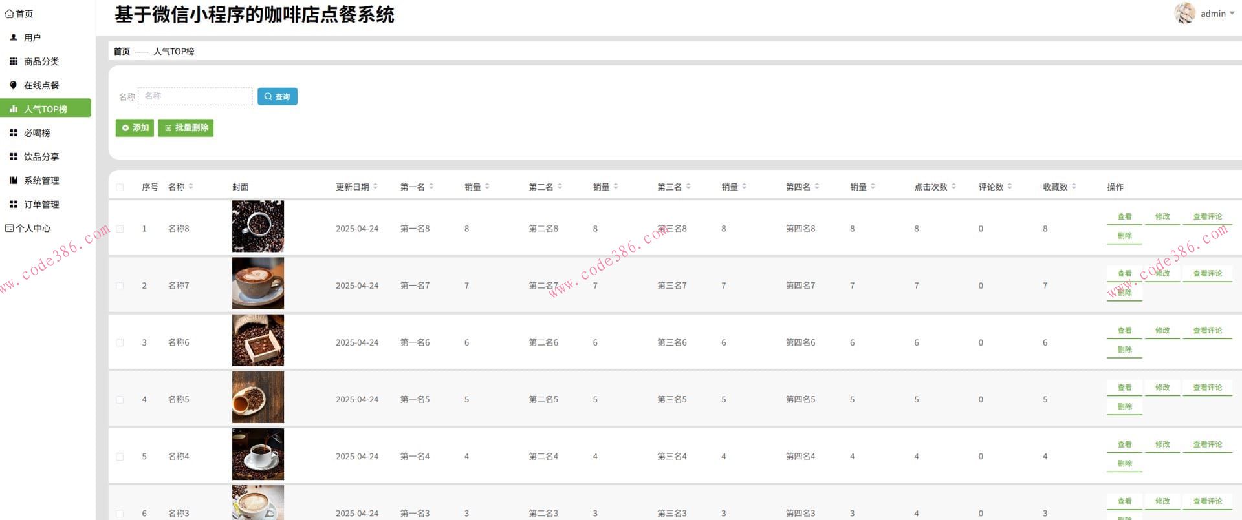Check the row checkbox for 名称4
The width and height of the screenshot is (1242, 520).
click(120, 457)
